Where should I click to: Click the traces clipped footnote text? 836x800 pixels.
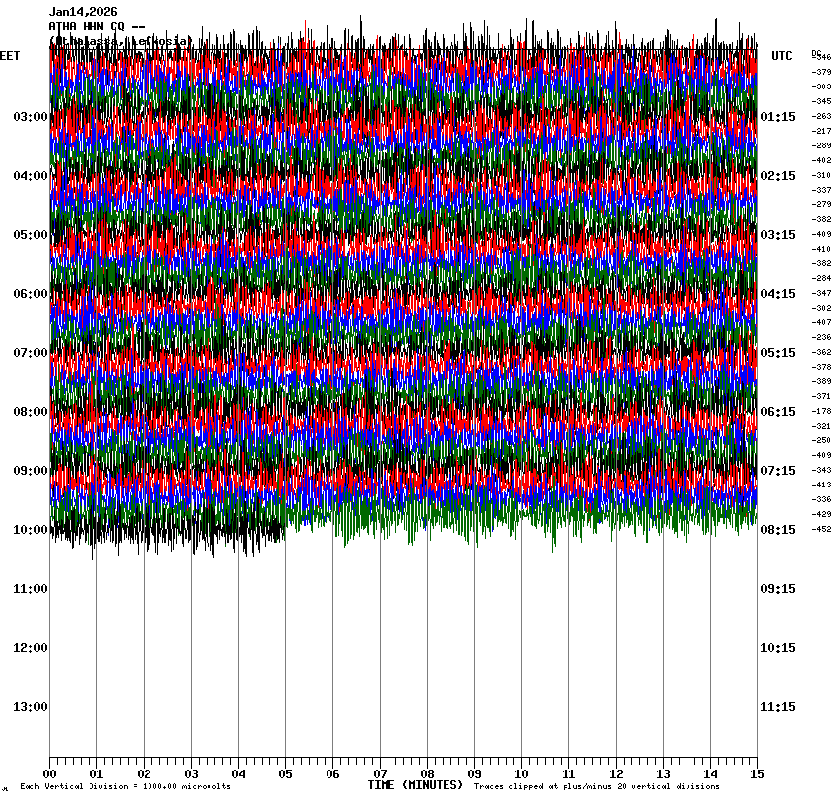596,787
